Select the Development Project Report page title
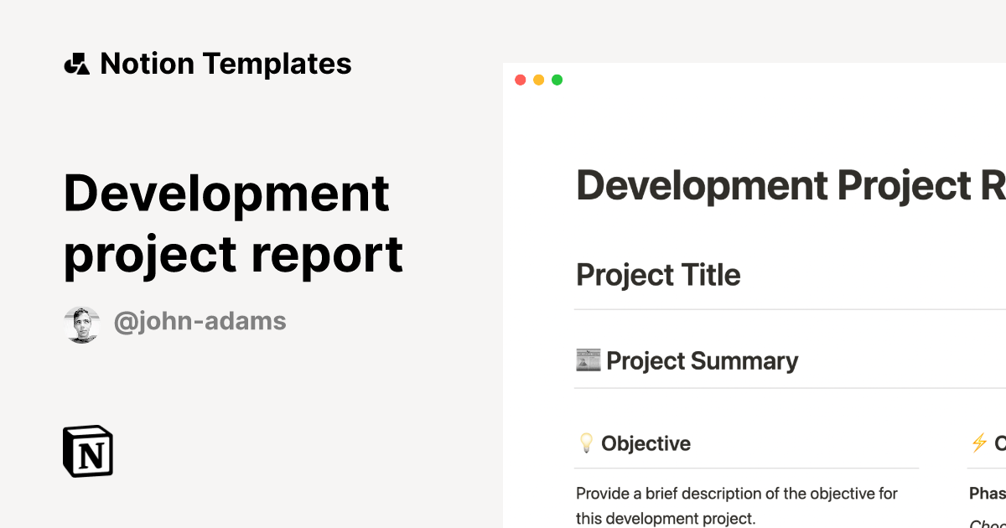Viewport: 1006px width, 528px height. tap(788, 185)
